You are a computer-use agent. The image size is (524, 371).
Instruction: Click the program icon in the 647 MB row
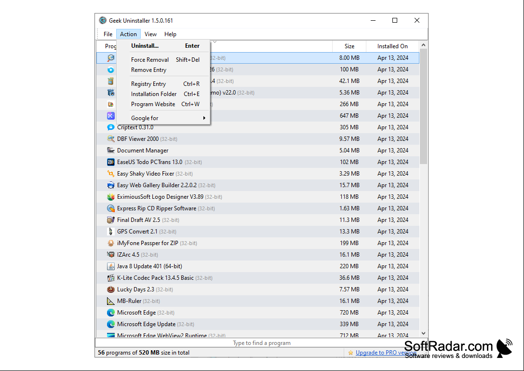pyautogui.click(x=110, y=116)
